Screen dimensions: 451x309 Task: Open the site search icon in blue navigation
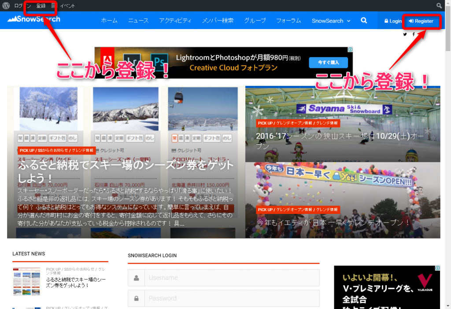(364, 21)
